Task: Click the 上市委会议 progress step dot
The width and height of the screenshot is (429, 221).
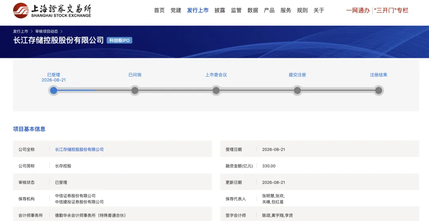Action: point(216,90)
